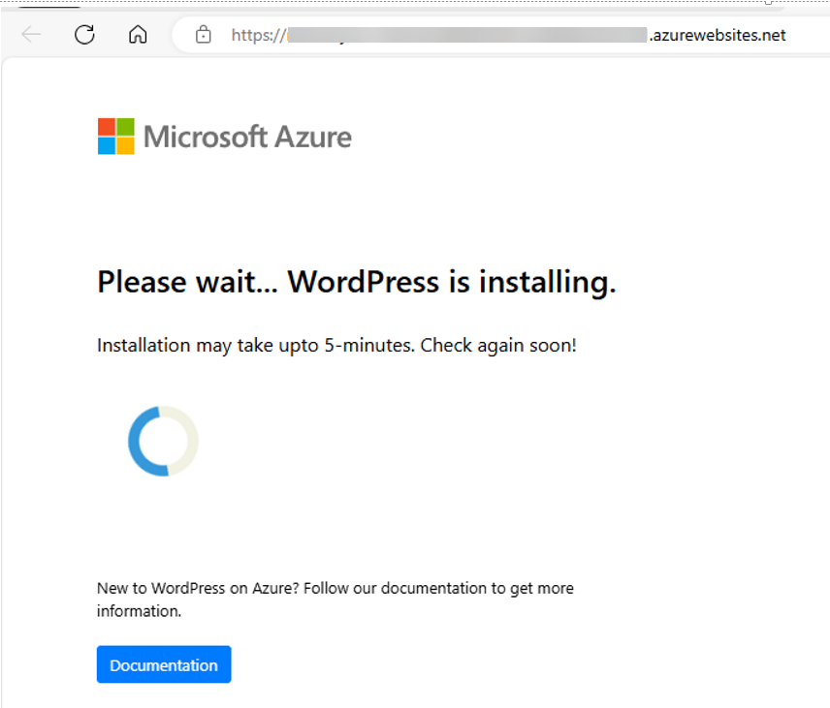This screenshot has height=708, width=830.
Task: Click the word 'information.' under the documentation note
Action: (x=140, y=611)
